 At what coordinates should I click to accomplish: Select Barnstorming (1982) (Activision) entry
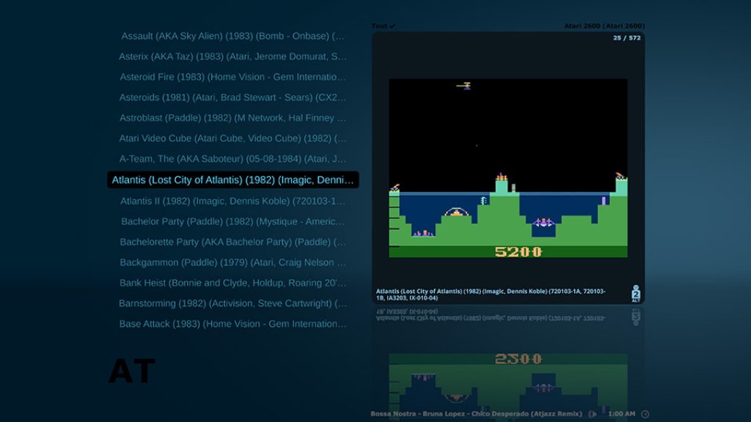(x=232, y=303)
